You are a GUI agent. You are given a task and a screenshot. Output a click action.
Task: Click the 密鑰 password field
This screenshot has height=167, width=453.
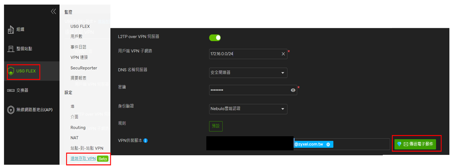253,90
